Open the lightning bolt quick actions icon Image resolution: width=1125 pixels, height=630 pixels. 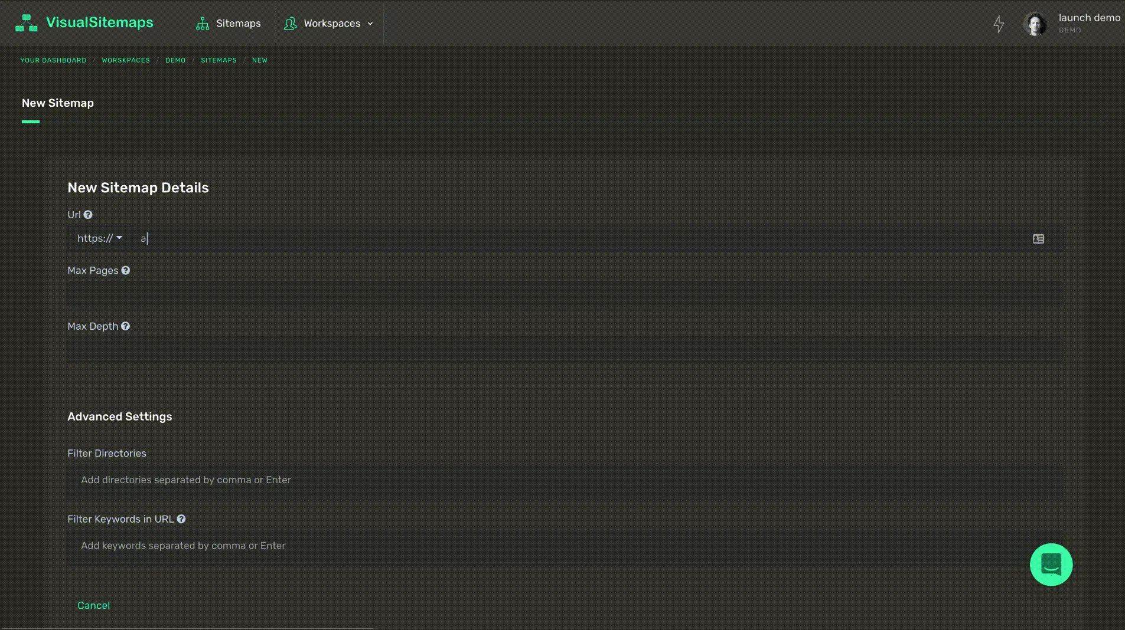tap(999, 24)
